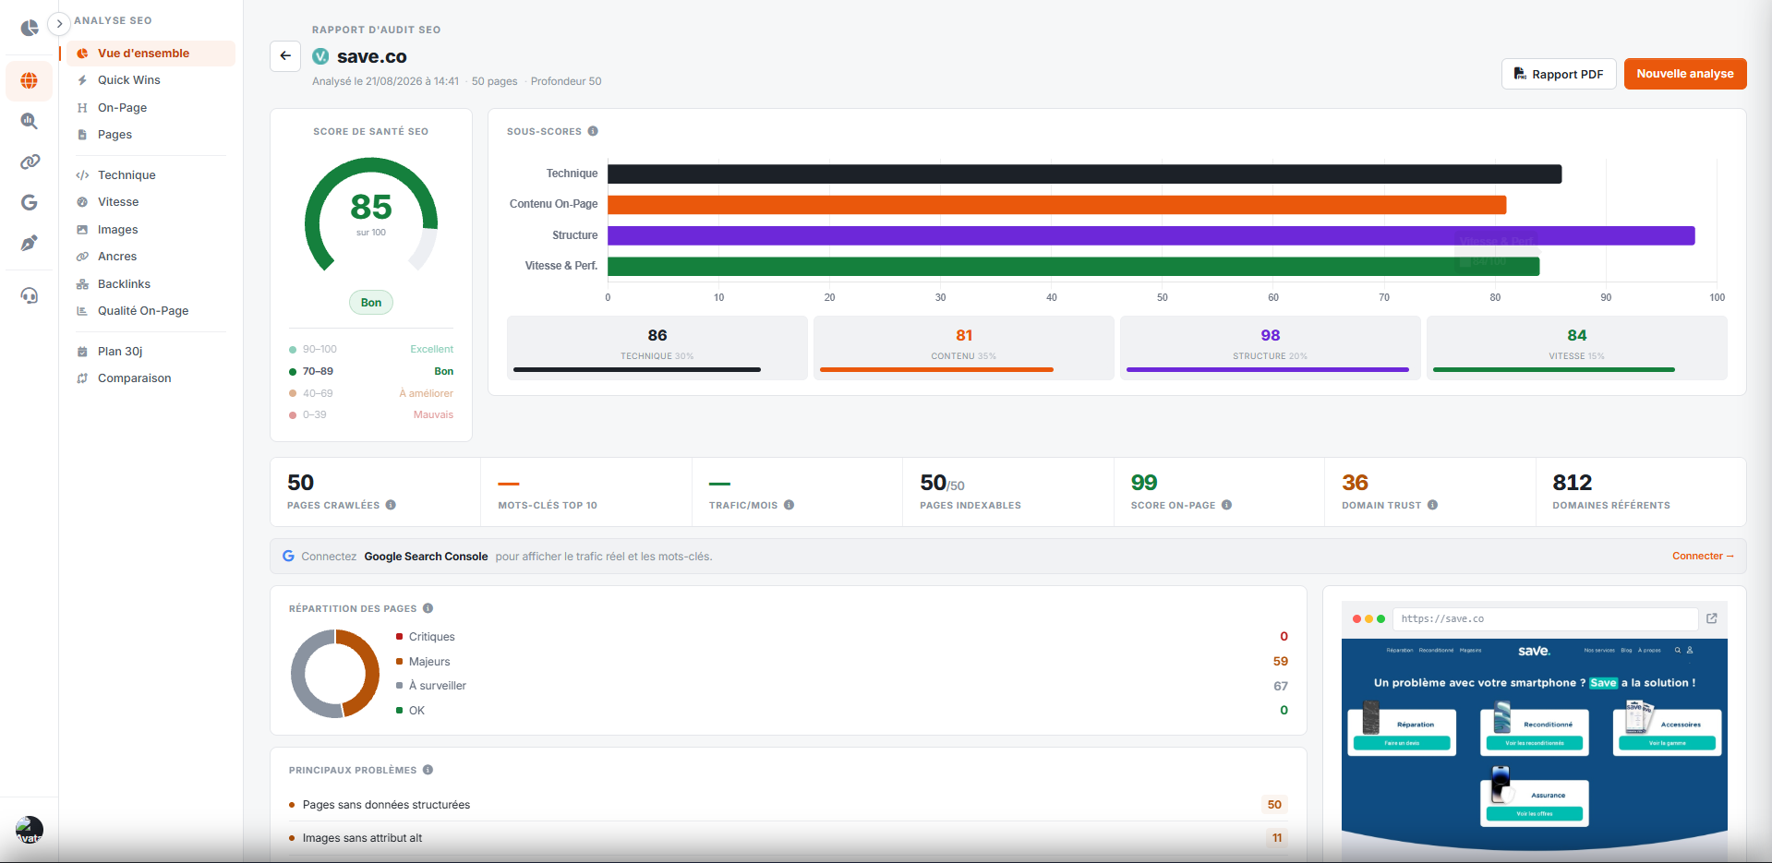Click the À surveiller legend row

842,686
